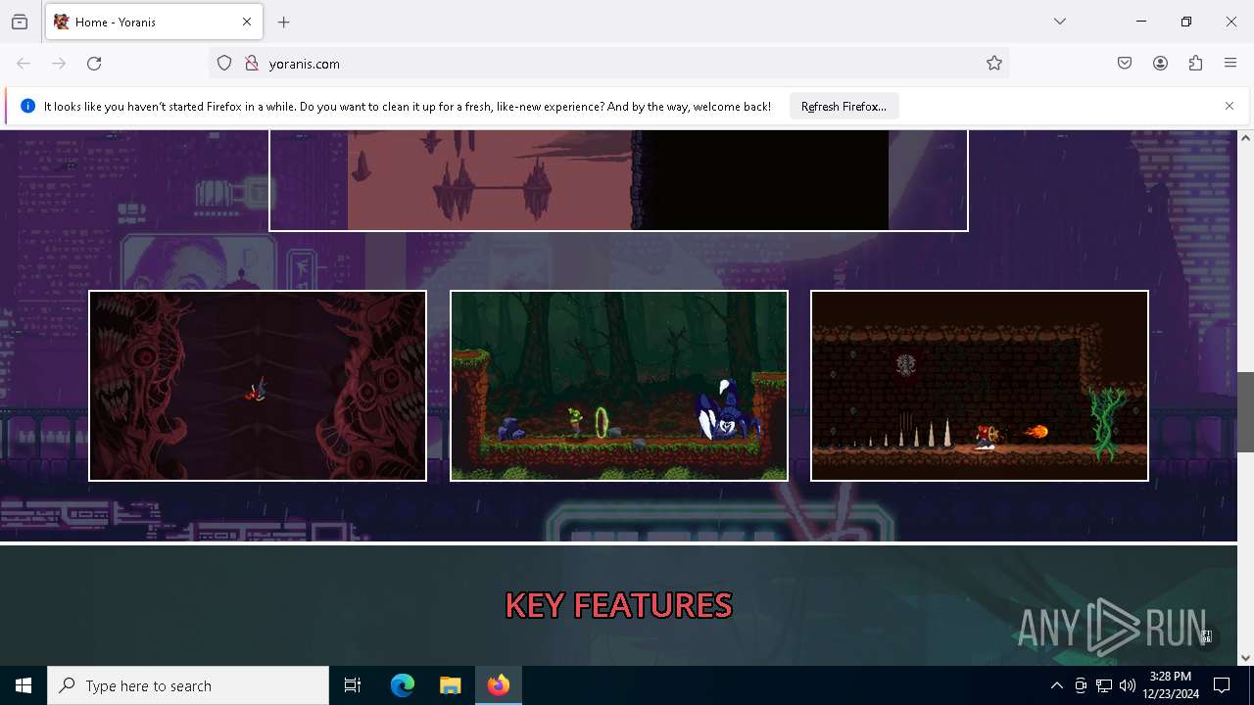The image size is (1254, 705).
Task: Open the volume control tray icon
Action: click(x=1128, y=685)
